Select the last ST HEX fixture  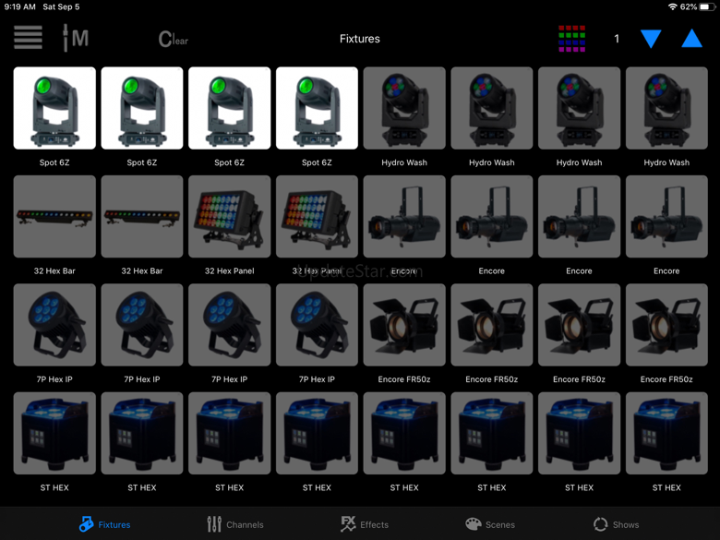tap(666, 434)
